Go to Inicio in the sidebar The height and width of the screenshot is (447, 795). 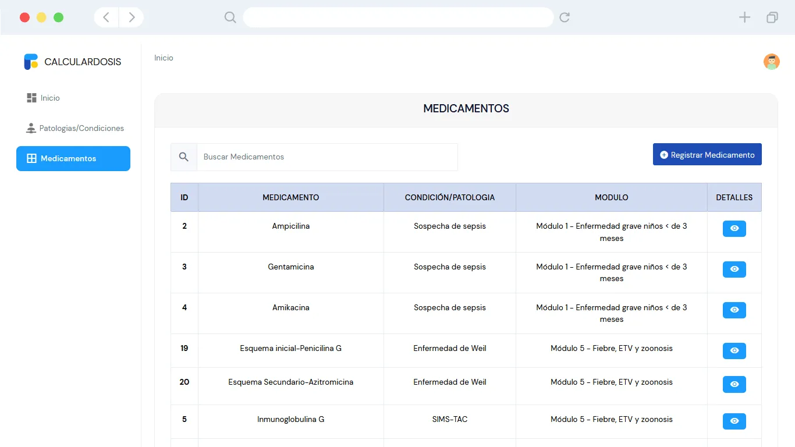[x=50, y=98]
